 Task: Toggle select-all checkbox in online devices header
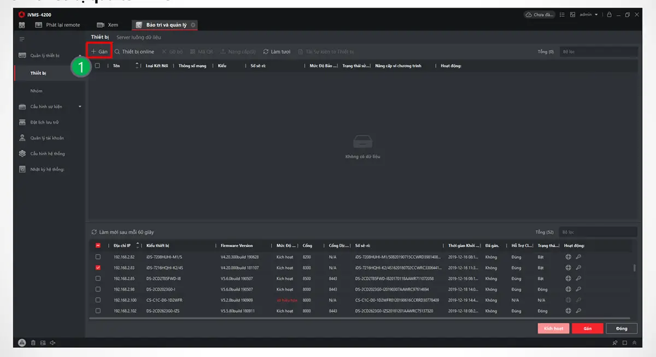coord(98,246)
